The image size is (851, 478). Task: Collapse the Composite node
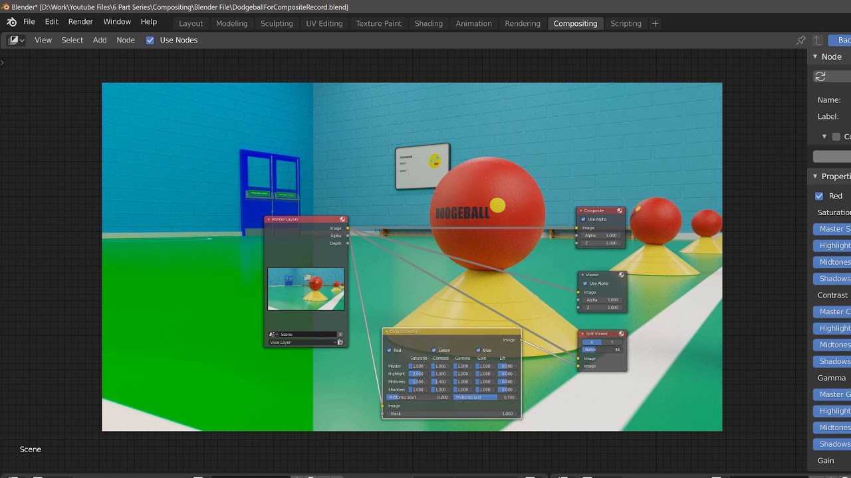point(580,210)
